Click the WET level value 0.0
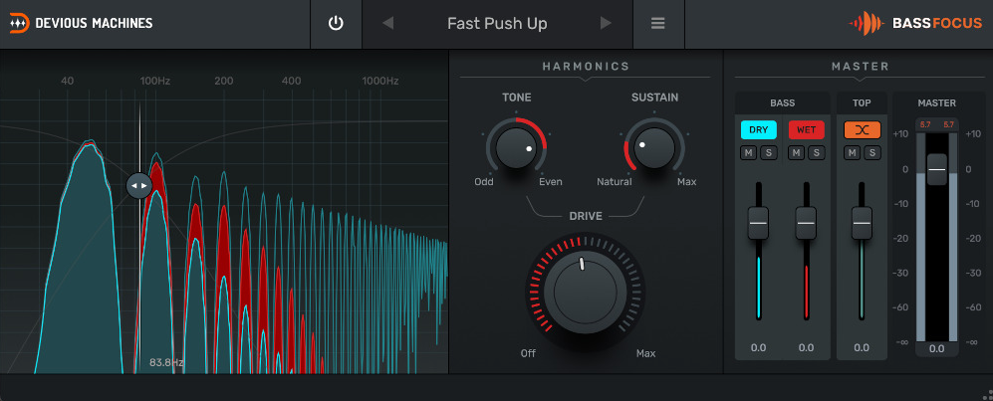993x401 pixels. (806, 347)
